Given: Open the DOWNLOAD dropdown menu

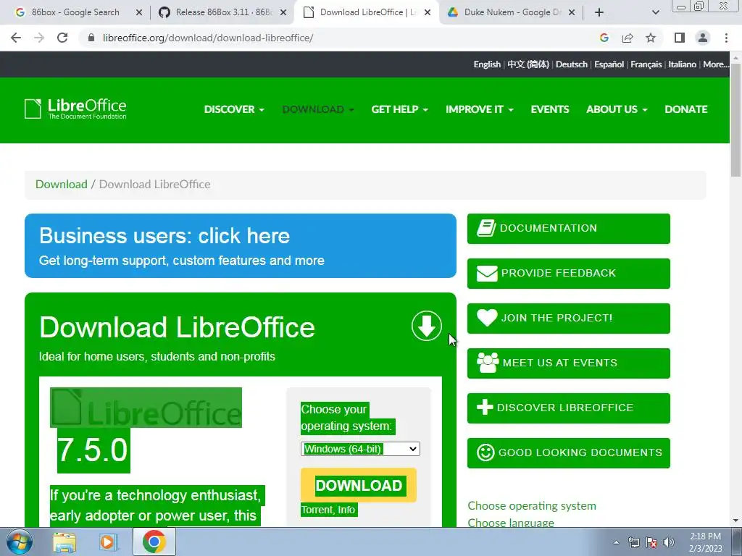Looking at the screenshot, I should [x=318, y=109].
